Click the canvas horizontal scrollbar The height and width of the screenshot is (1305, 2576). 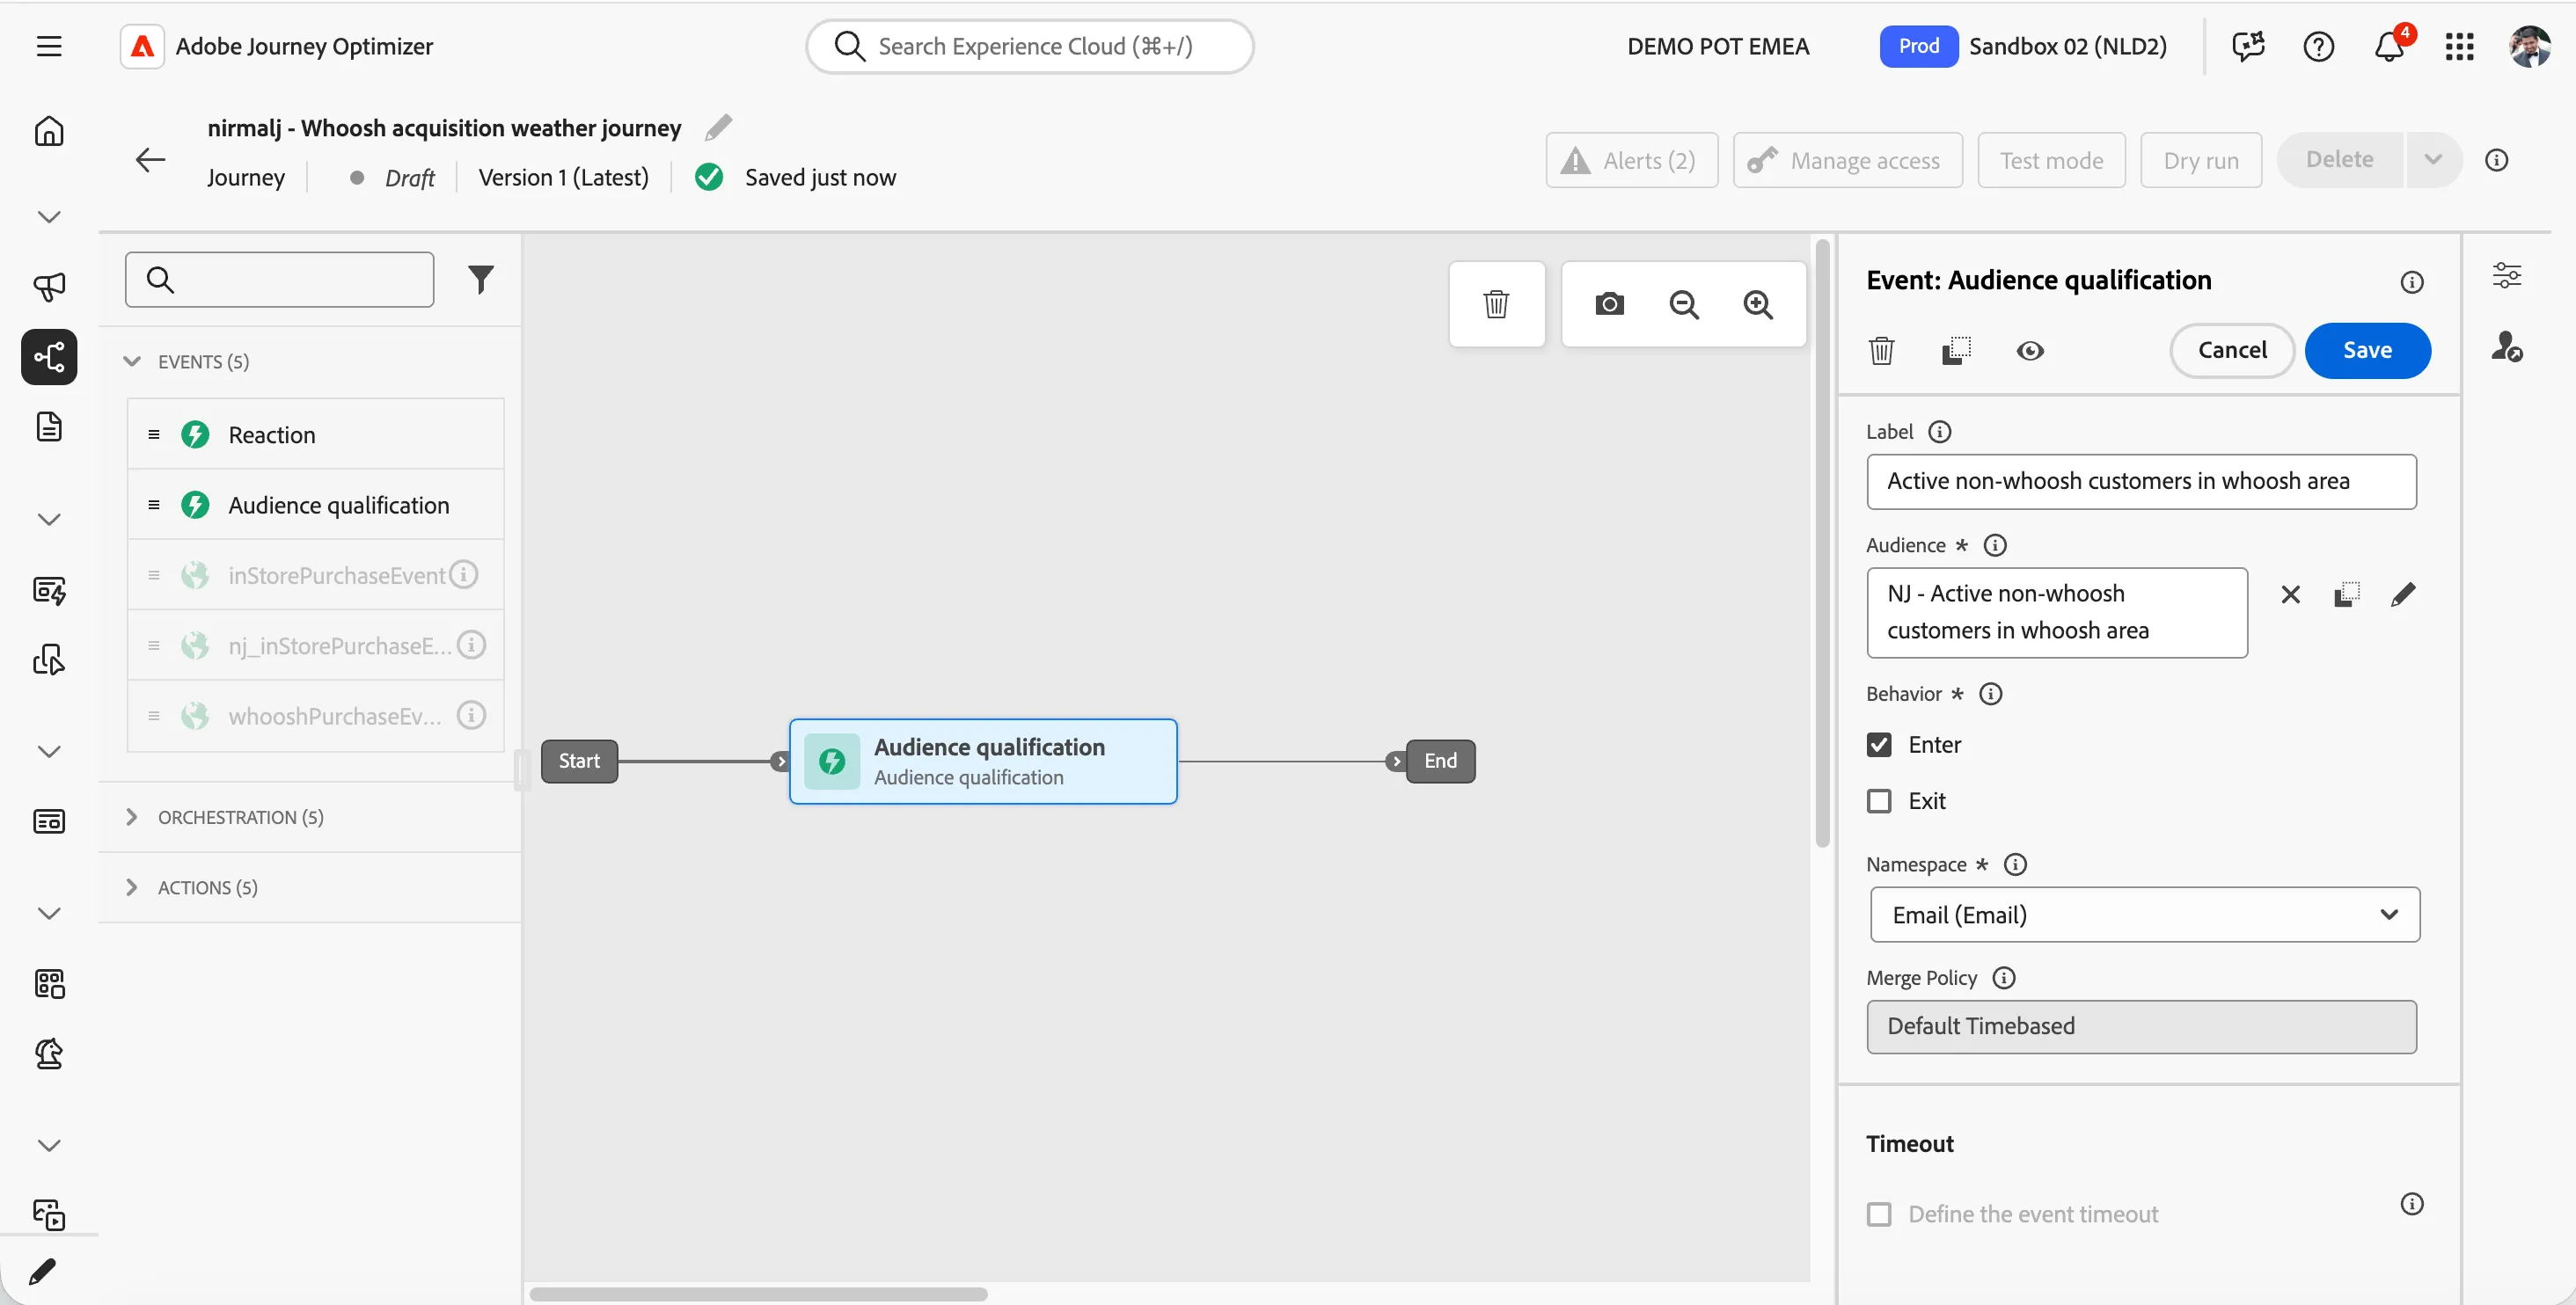coord(758,1293)
